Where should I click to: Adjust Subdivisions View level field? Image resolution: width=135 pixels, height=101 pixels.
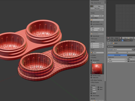click(x=117, y=59)
